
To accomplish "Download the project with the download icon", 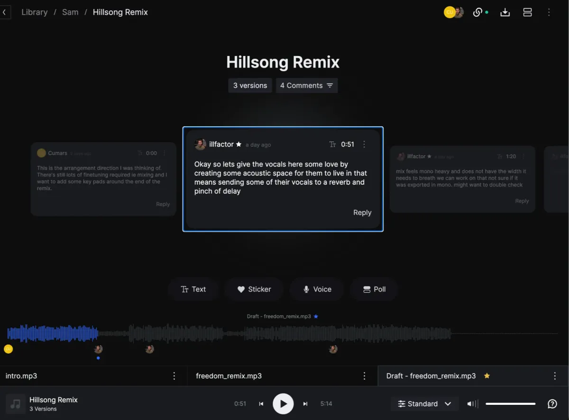I will pos(505,12).
